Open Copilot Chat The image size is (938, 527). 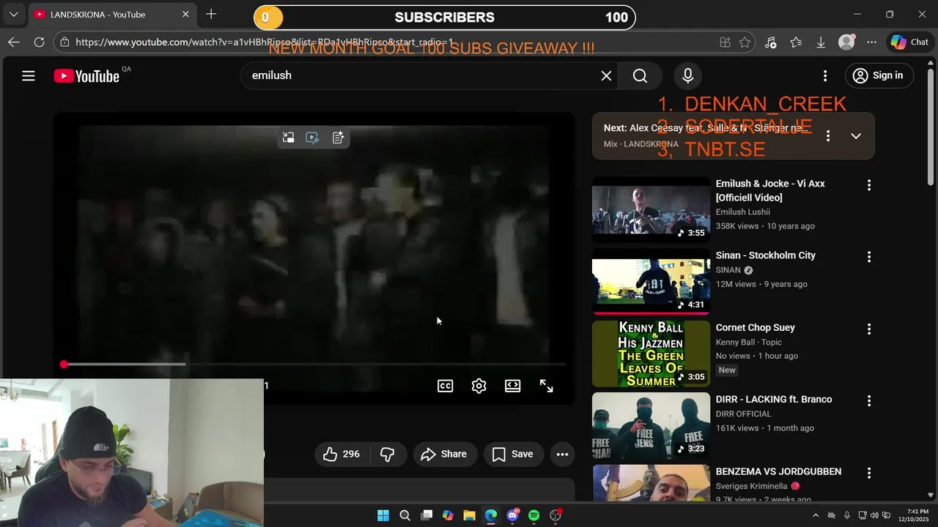point(909,42)
